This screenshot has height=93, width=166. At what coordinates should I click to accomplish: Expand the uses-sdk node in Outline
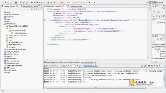tap(153, 58)
